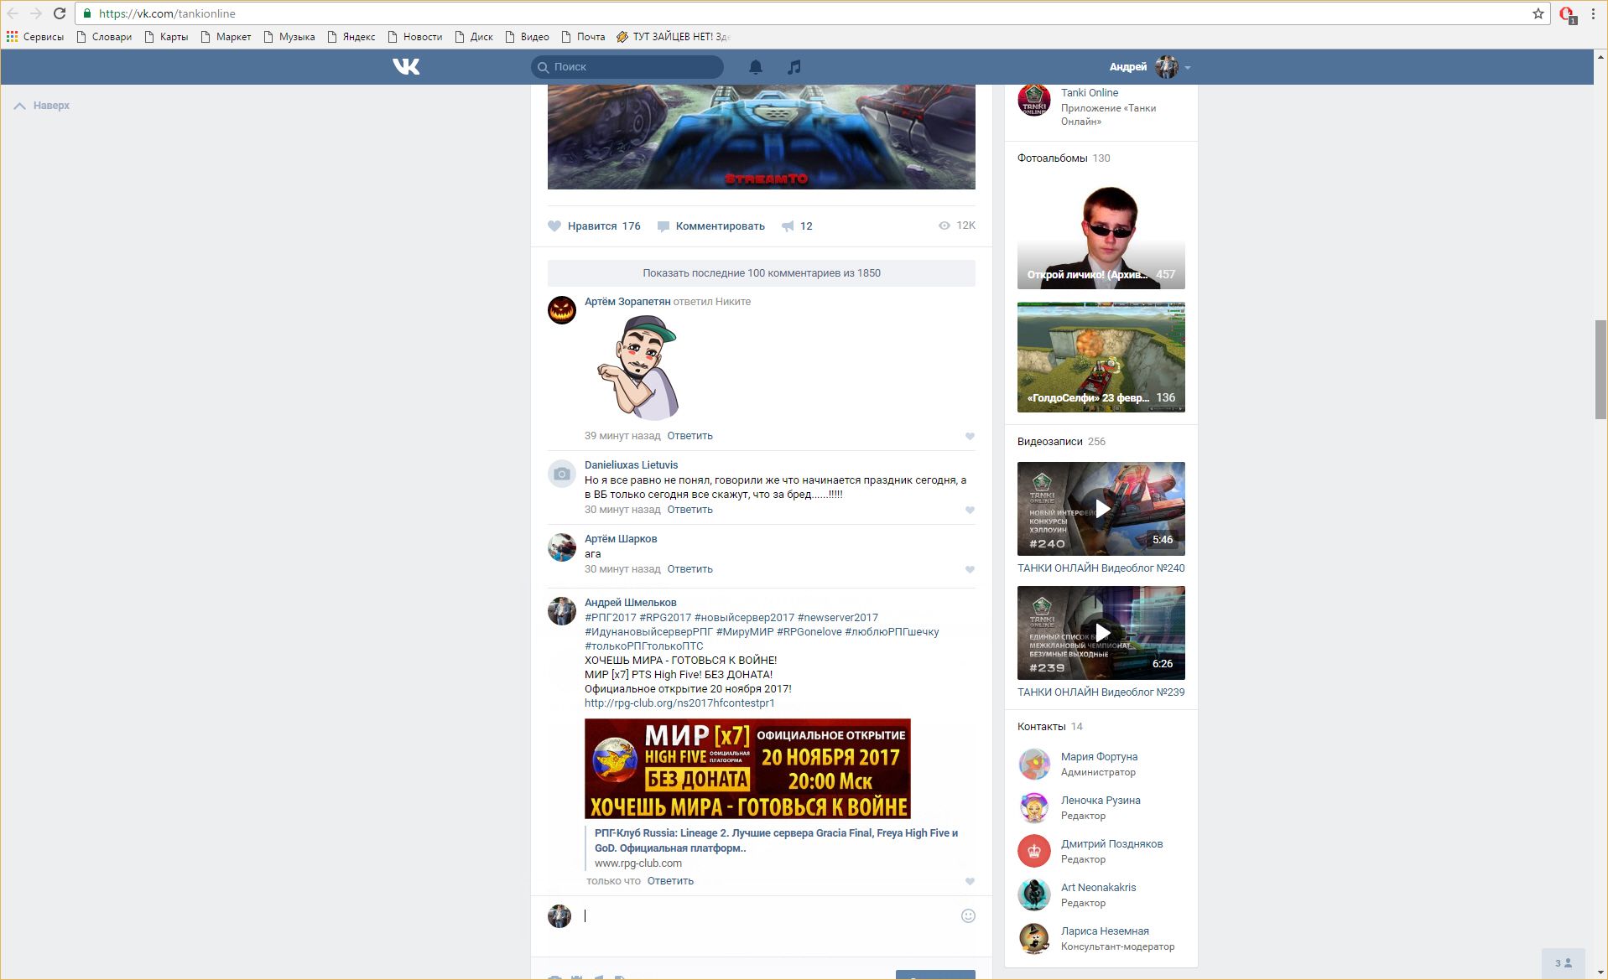Open Chrome three-dot menu
Screen dimensions: 1608x980
(1592, 13)
